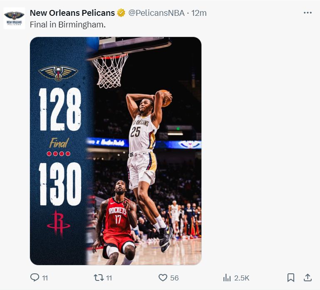Viewport: 320px width, 290px height.
Task: Click the share upload arrow icon
Action: [308, 278]
